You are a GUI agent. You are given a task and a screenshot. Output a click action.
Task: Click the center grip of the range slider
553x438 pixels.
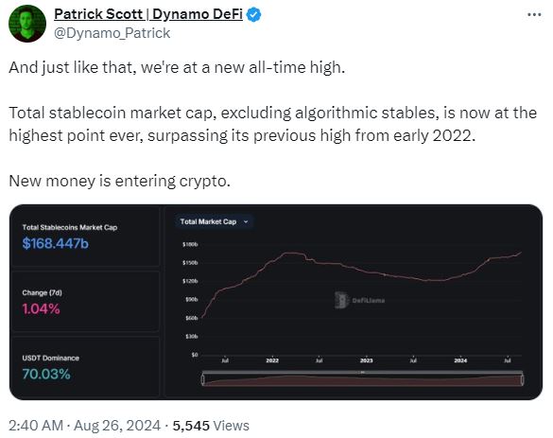pyautogui.click(x=362, y=373)
